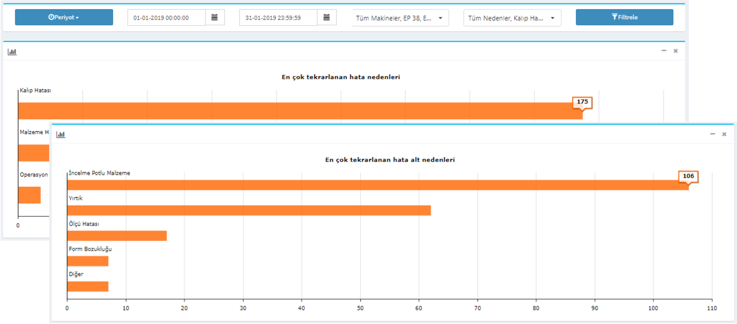This screenshot has width=737, height=324.
Task: Select the Ölçü Hatası bar
Action: coord(117,236)
